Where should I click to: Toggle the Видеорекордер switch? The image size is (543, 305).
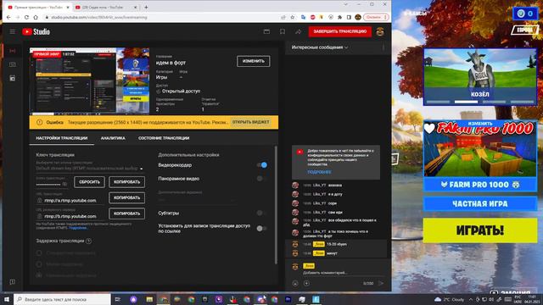click(x=262, y=165)
